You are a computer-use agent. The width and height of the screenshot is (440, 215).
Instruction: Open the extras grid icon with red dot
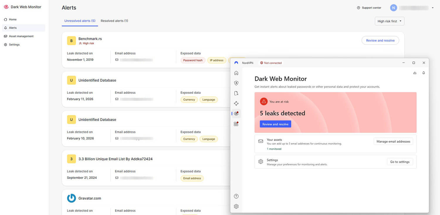pos(236,124)
